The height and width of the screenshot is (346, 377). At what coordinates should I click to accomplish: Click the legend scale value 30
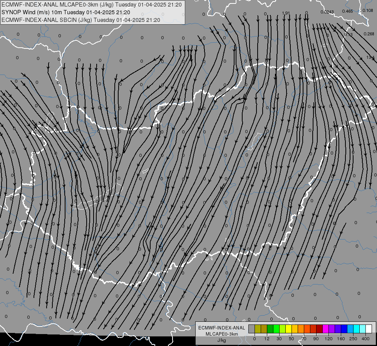point(279,339)
